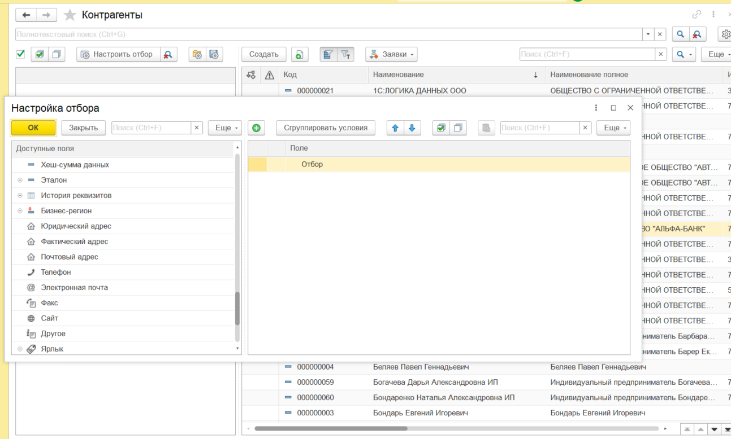731x439 pixels.
Task: Select row Беляев Павел Геннадьевич
Action: (486, 367)
